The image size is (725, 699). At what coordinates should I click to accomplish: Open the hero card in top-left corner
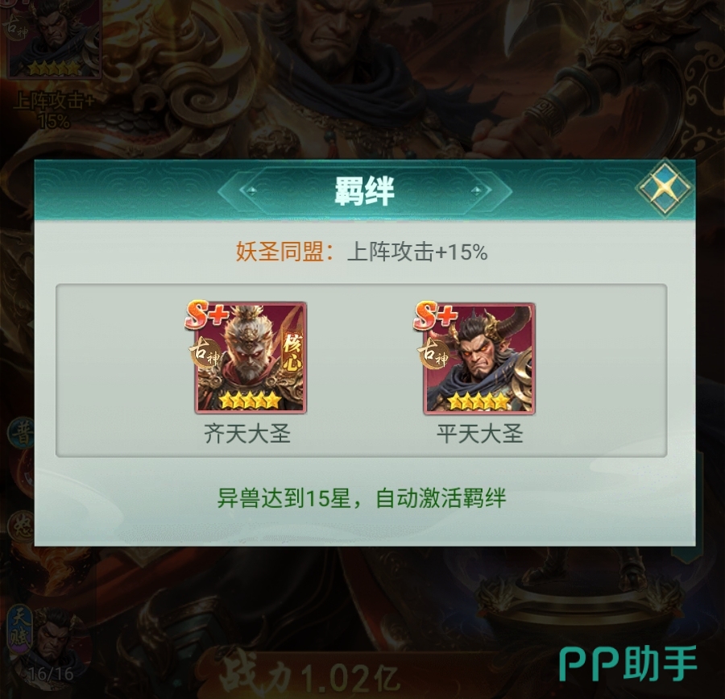point(52,39)
